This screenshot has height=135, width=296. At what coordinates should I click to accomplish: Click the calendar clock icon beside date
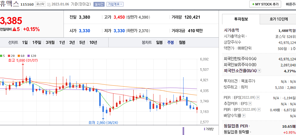coord(49,4)
